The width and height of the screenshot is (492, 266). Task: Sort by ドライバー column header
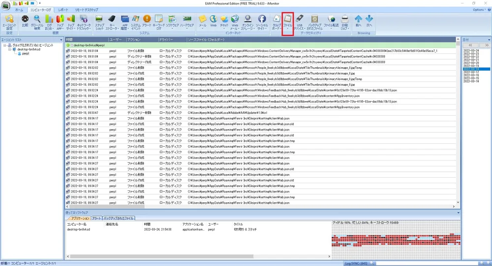172,40
